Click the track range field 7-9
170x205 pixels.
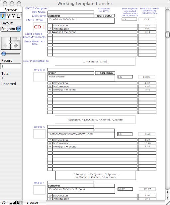pyautogui.click(x=125, y=134)
